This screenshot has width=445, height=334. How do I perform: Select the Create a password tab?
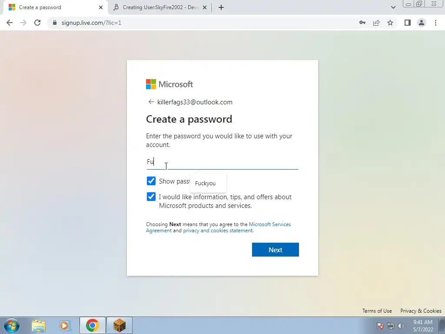[x=55, y=7]
